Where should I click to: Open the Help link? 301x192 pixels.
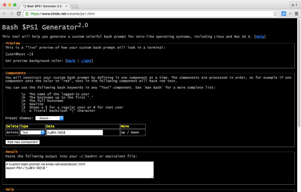point(260,36)
